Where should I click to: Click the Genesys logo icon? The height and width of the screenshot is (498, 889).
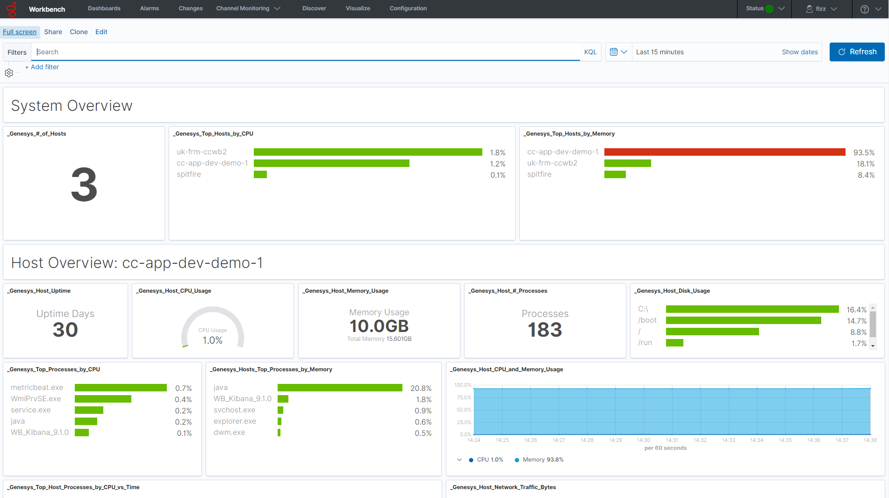(11, 9)
